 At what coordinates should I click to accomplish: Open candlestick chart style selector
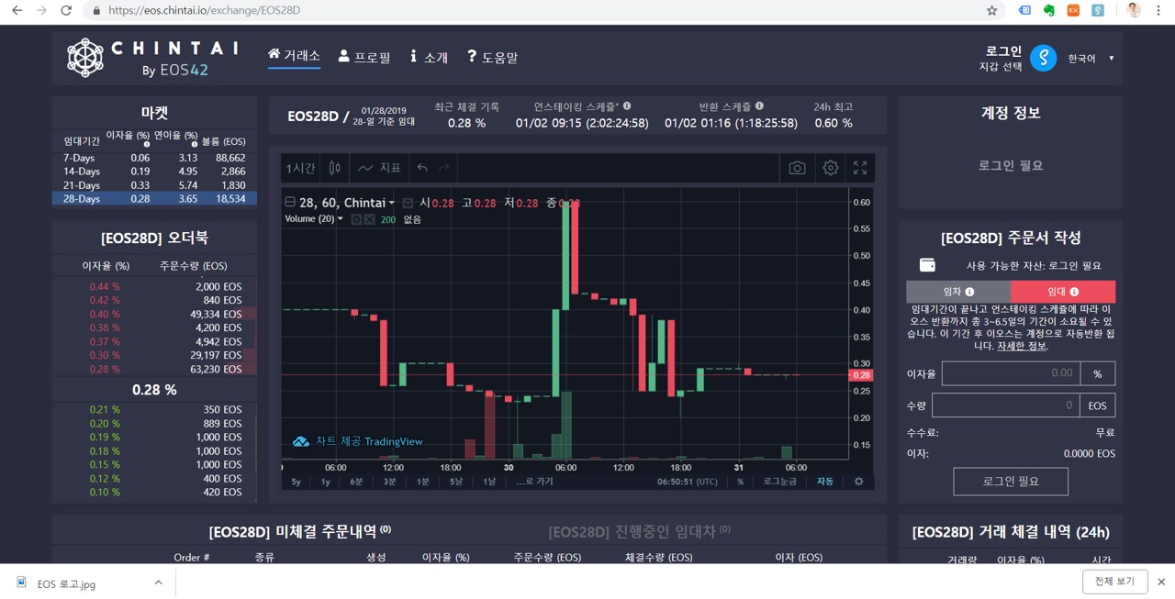tap(334, 168)
